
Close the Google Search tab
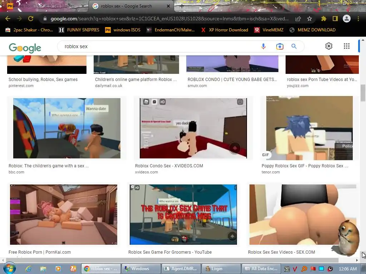coord(168,6)
